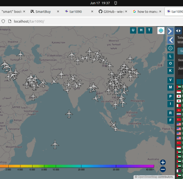Switch to the GitHub - wied tab
The height and width of the screenshot is (179, 183).
click(111, 12)
